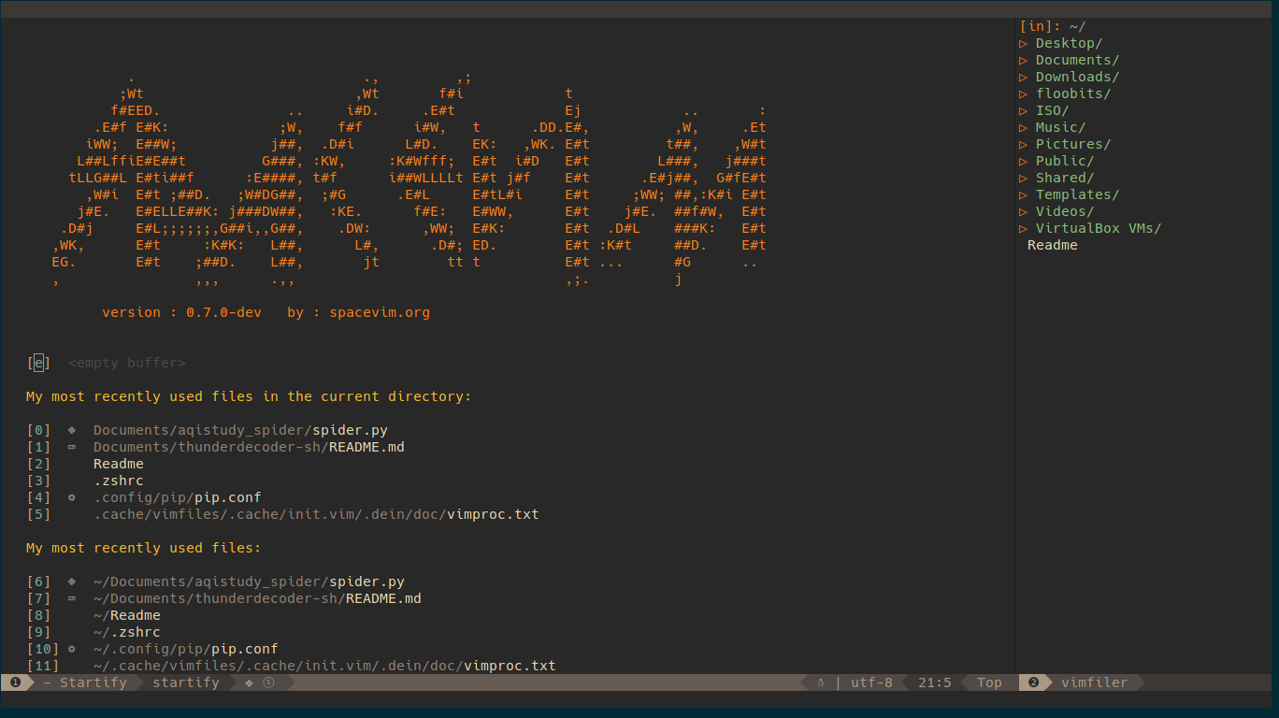Expand the Downloads/ folder triangle
Image resolution: width=1279 pixels, height=718 pixels.
(1024, 77)
